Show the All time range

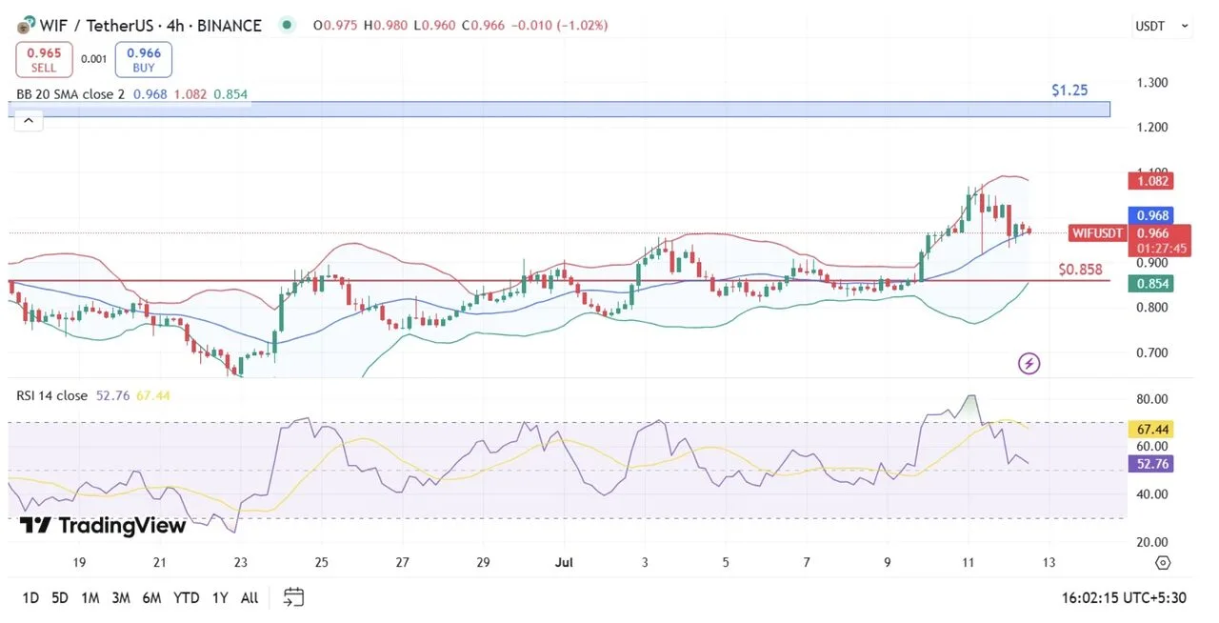[x=250, y=597]
